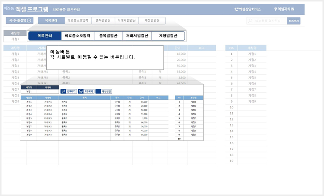Click the 서식사용설명 button
The width and height of the screenshot is (324, 196).
click(20, 20)
